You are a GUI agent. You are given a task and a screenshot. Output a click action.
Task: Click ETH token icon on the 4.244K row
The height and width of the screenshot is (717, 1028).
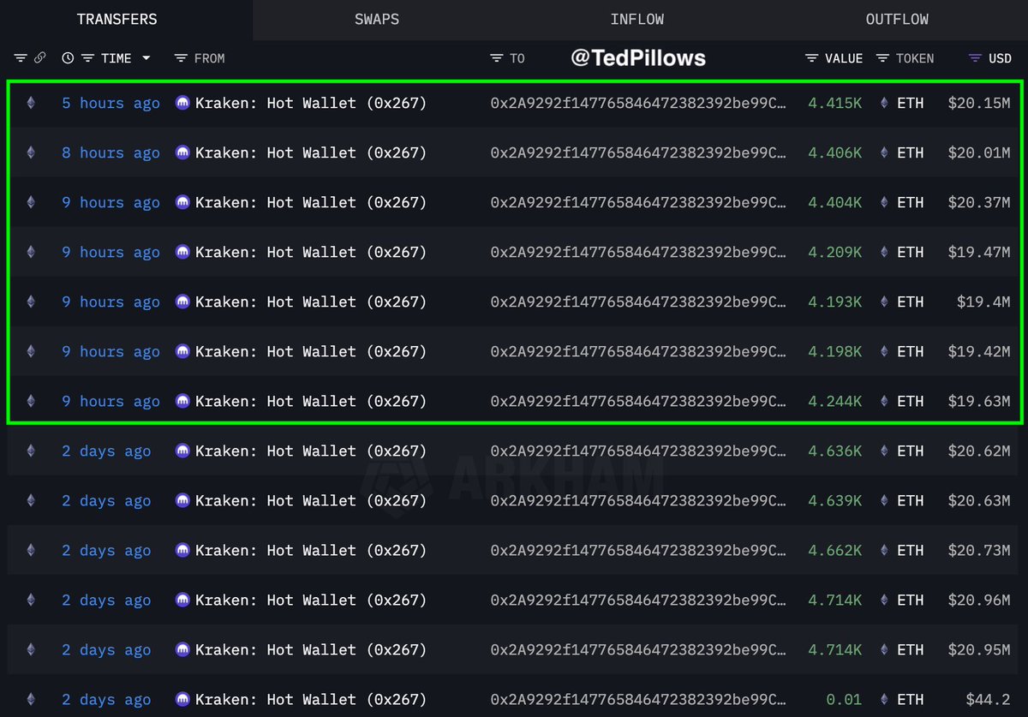pos(884,401)
